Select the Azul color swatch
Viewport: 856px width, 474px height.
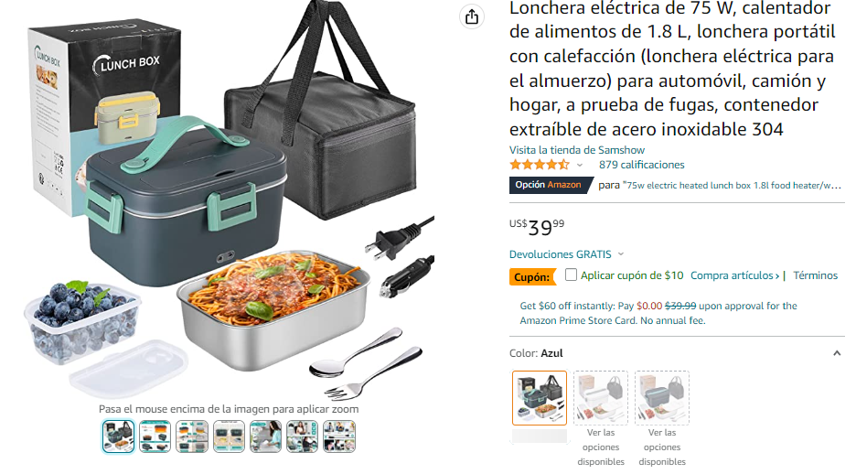[540, 398]
